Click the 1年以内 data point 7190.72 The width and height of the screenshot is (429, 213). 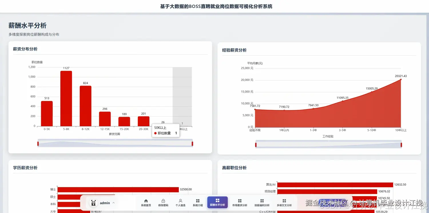tap(284, 110)
